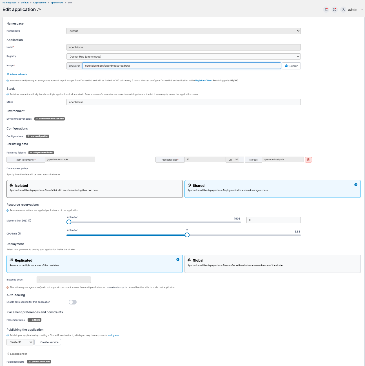Click the requested size input field
Image resolution: width=365 pixels, height=366 pixels.
click(x=205, y=160)
